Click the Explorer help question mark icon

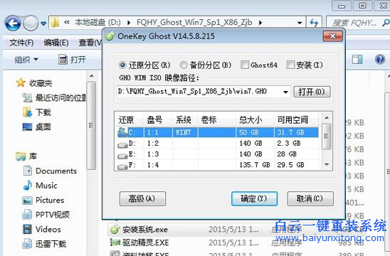pyautogui.click(x=380, y=60)
